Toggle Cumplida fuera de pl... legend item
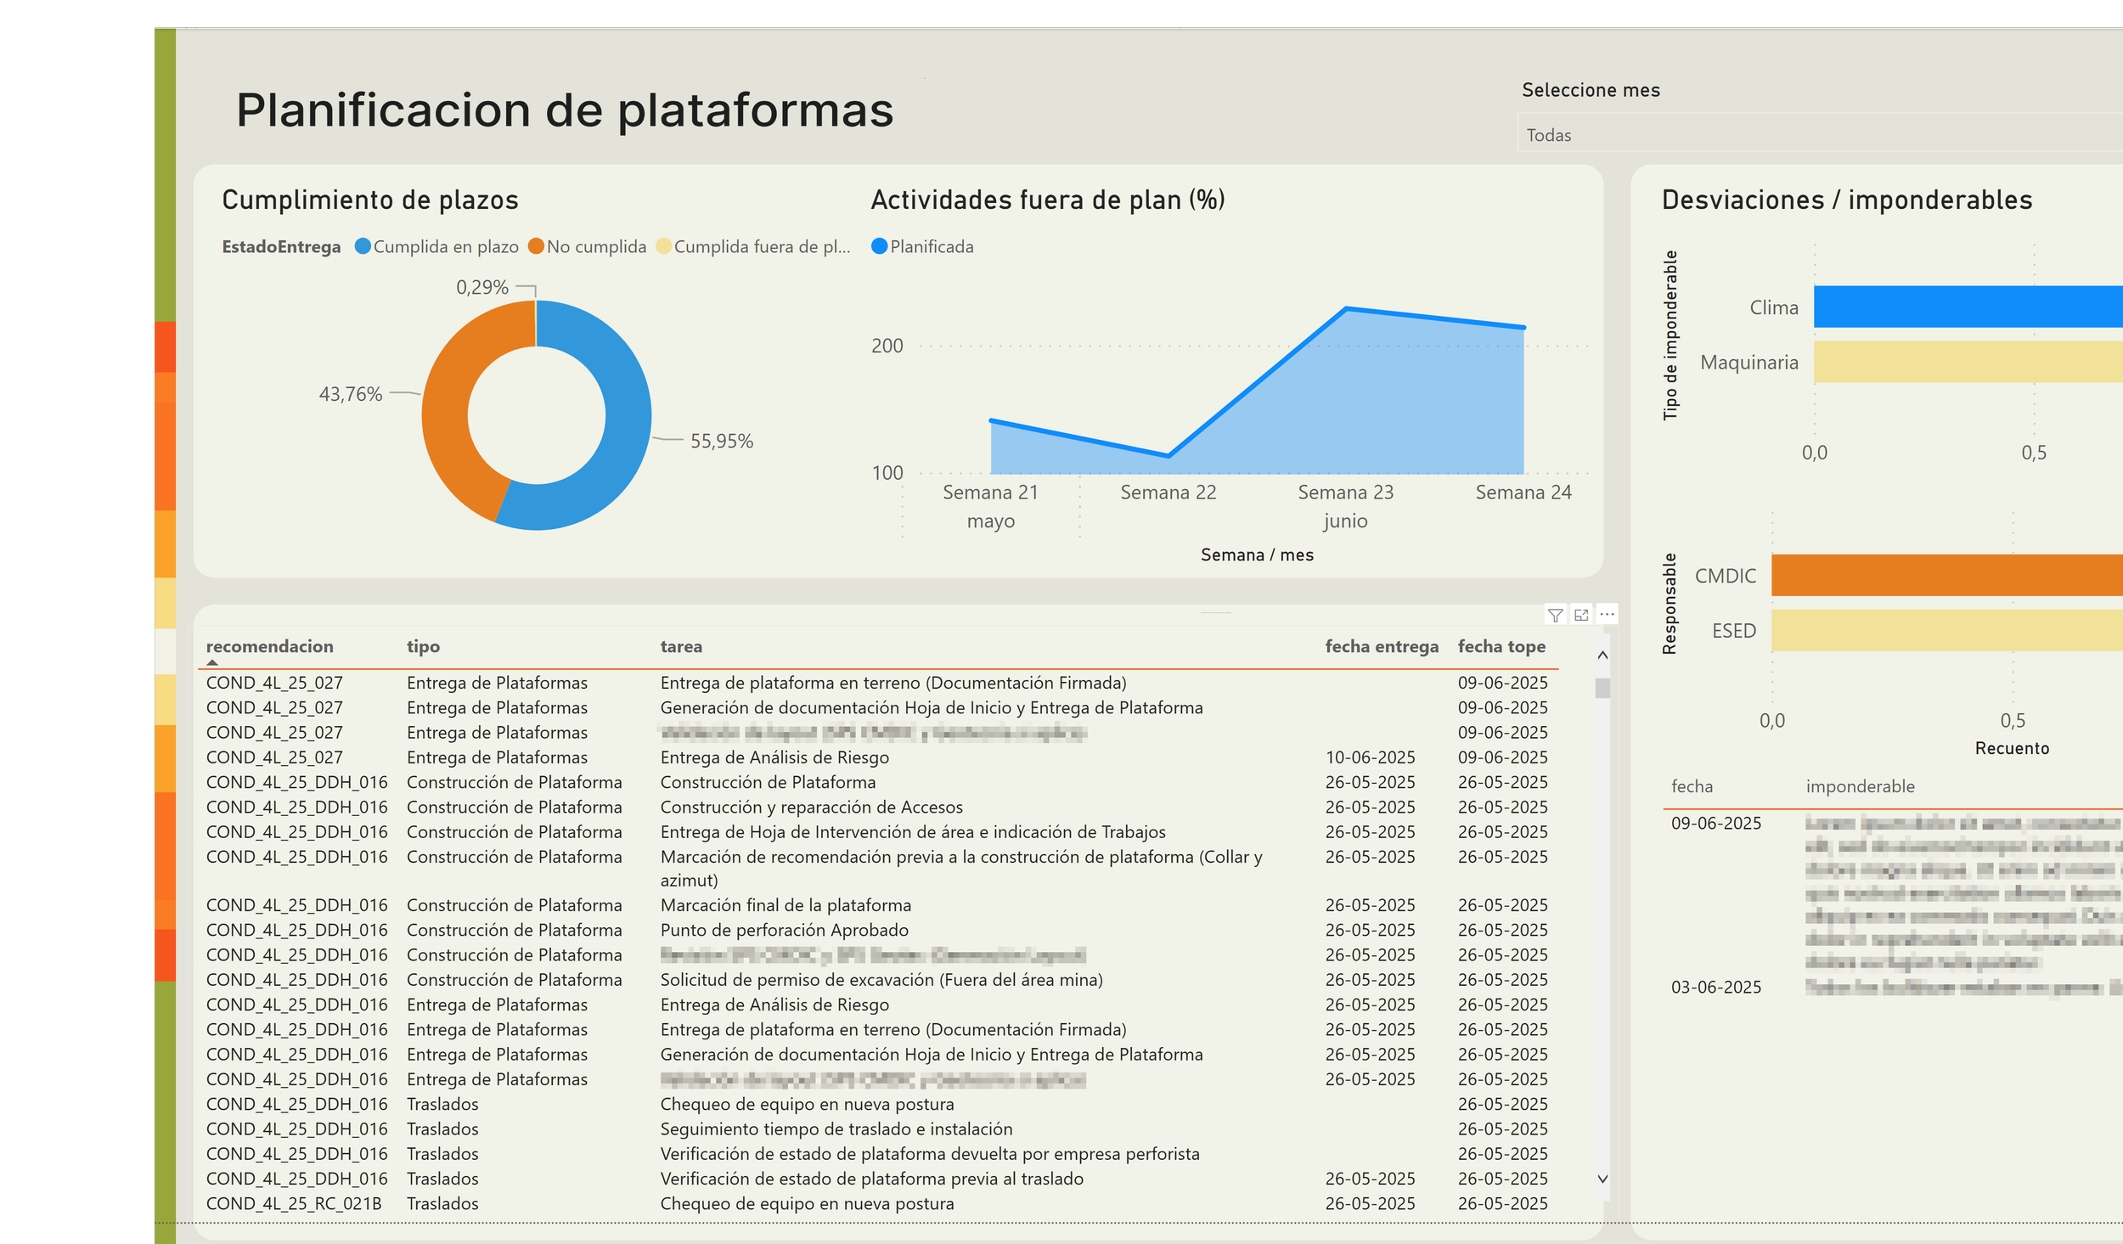 (x=753, y=246)
